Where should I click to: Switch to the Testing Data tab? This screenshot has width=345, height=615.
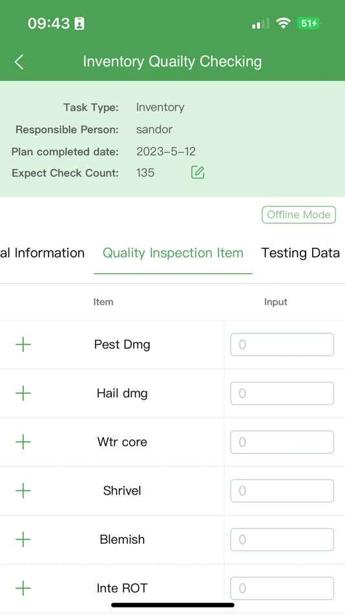pyautogui.click(x=300, y=253)
